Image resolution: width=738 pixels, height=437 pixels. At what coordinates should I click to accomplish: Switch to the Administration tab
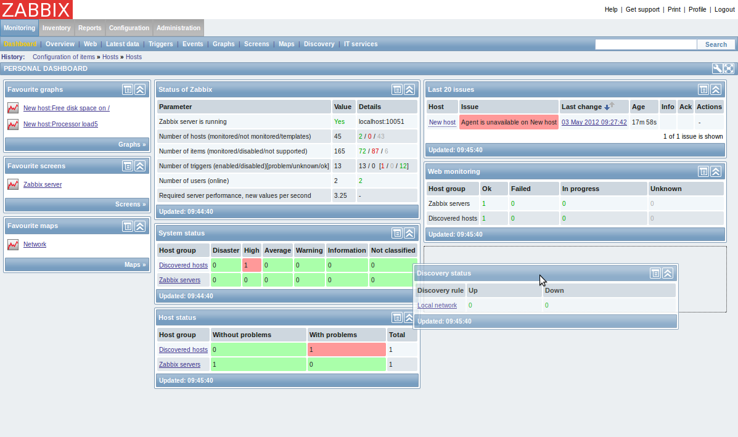[178, 28]
